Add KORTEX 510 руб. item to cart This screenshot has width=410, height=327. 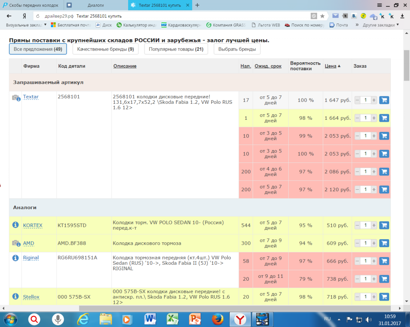pos(384,225)
